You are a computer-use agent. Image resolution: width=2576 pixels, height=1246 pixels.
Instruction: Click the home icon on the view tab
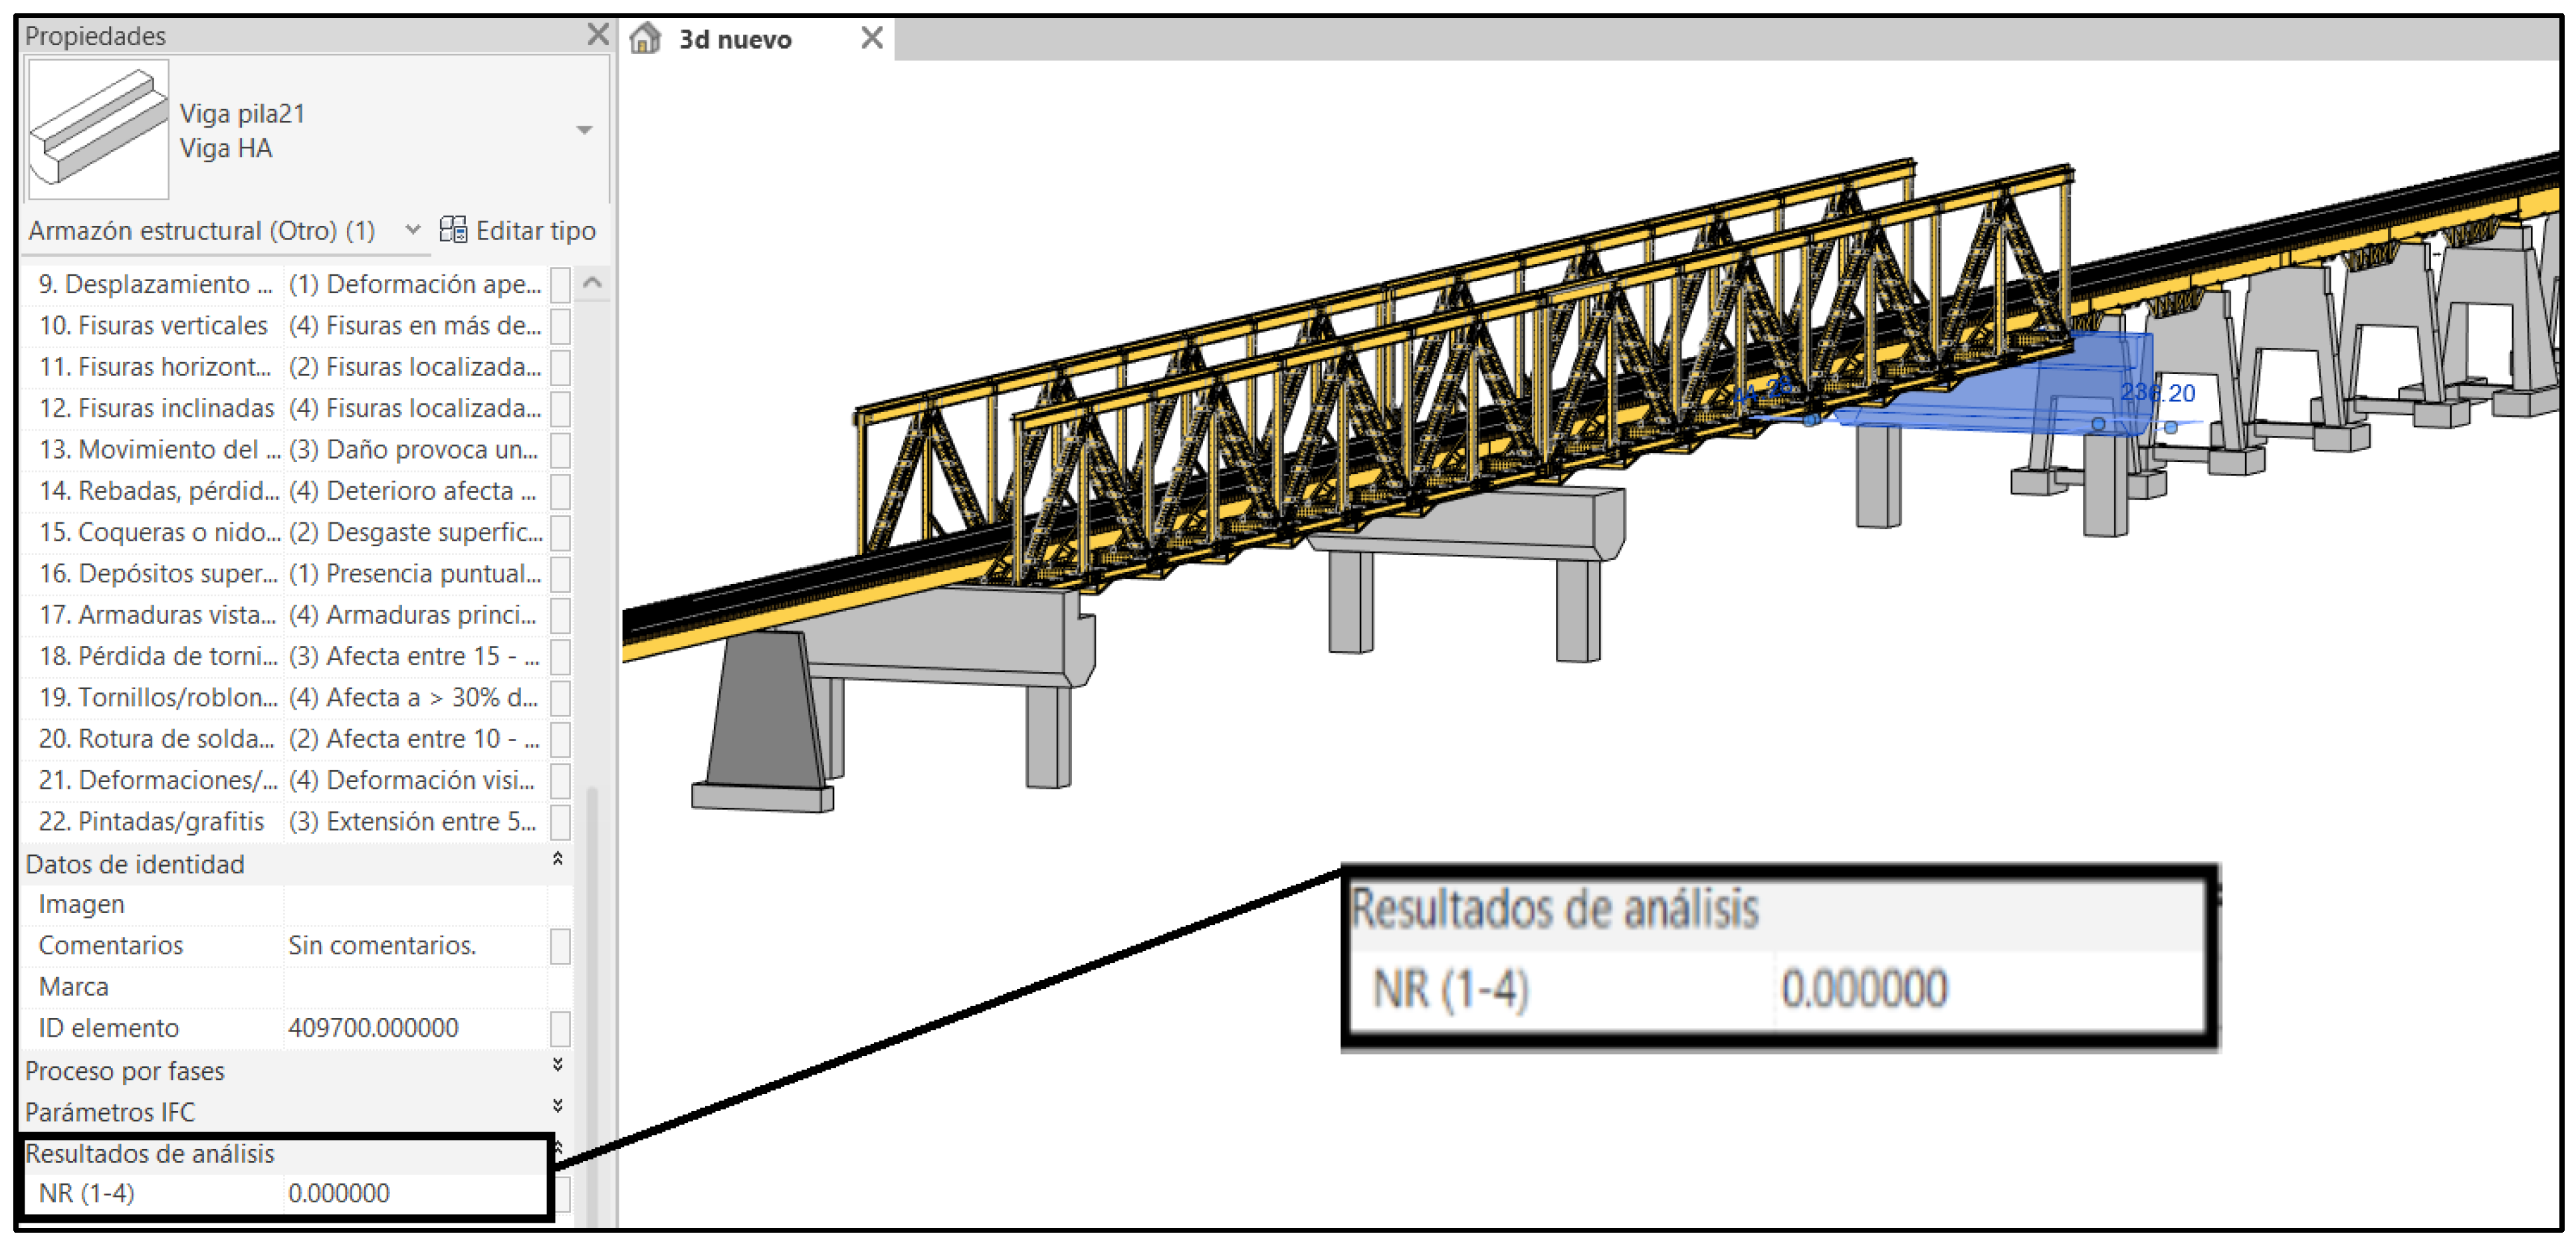point(645,38)
